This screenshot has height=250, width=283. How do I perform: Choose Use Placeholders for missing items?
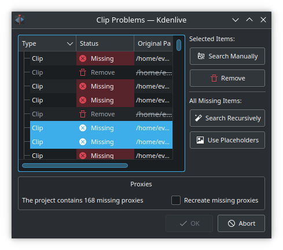tap(227, 140)
